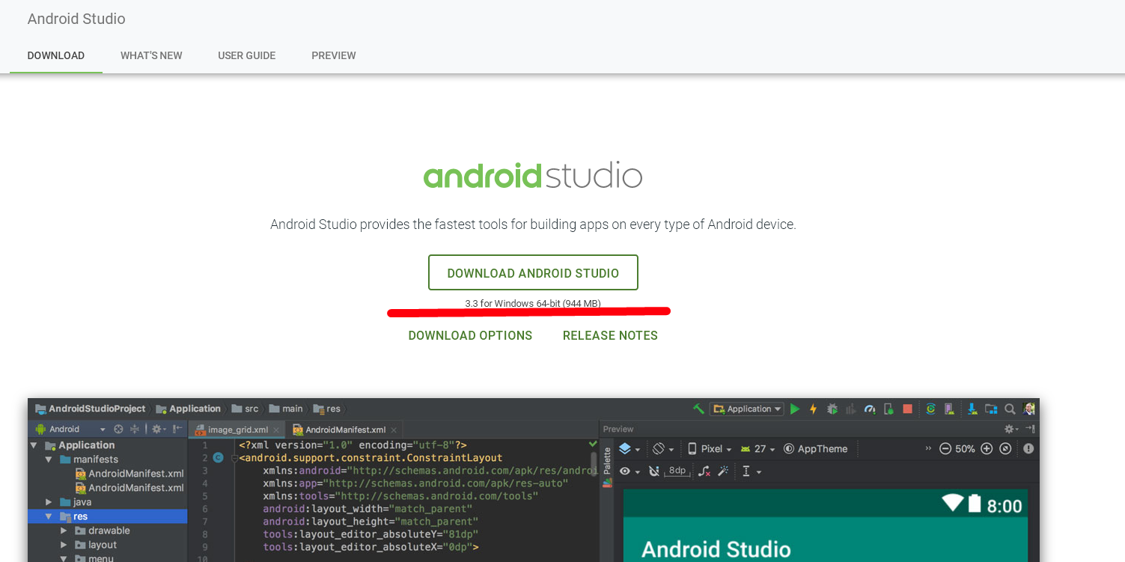Click the user avatar in IDE toolbar
This screenshot has height=562, width=1125.
pos(1029,409)
